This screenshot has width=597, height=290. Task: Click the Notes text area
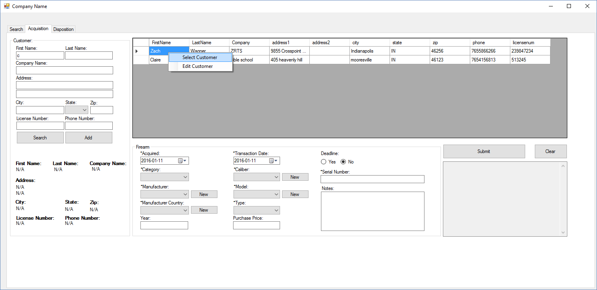(x=372, y=211)
